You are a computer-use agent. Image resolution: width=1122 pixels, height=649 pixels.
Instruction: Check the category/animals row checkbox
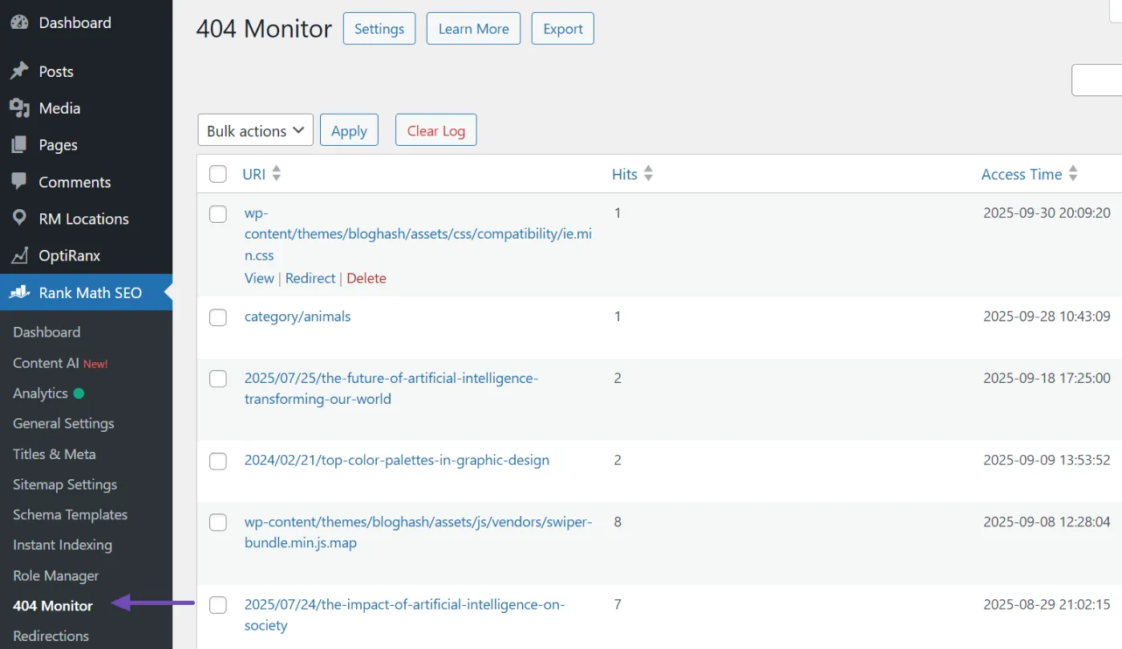coord(218,318)
